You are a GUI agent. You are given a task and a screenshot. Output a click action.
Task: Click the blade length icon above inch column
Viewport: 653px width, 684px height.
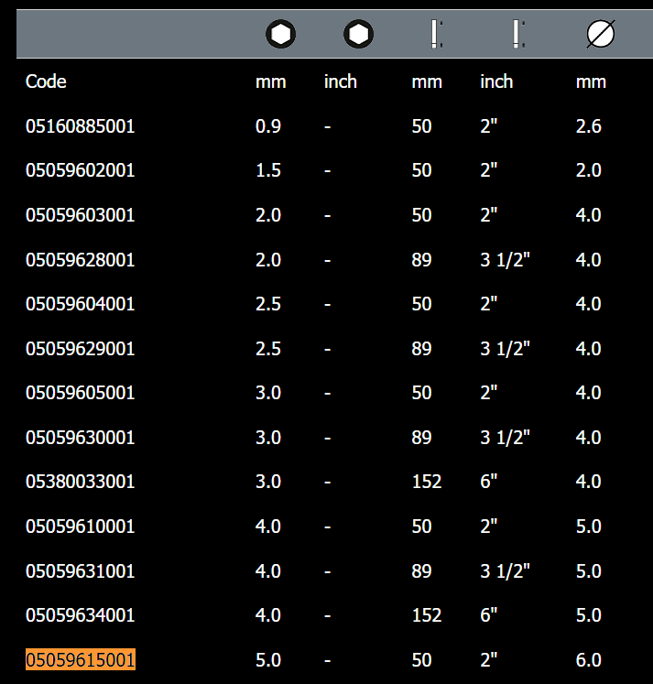(518, 34)
